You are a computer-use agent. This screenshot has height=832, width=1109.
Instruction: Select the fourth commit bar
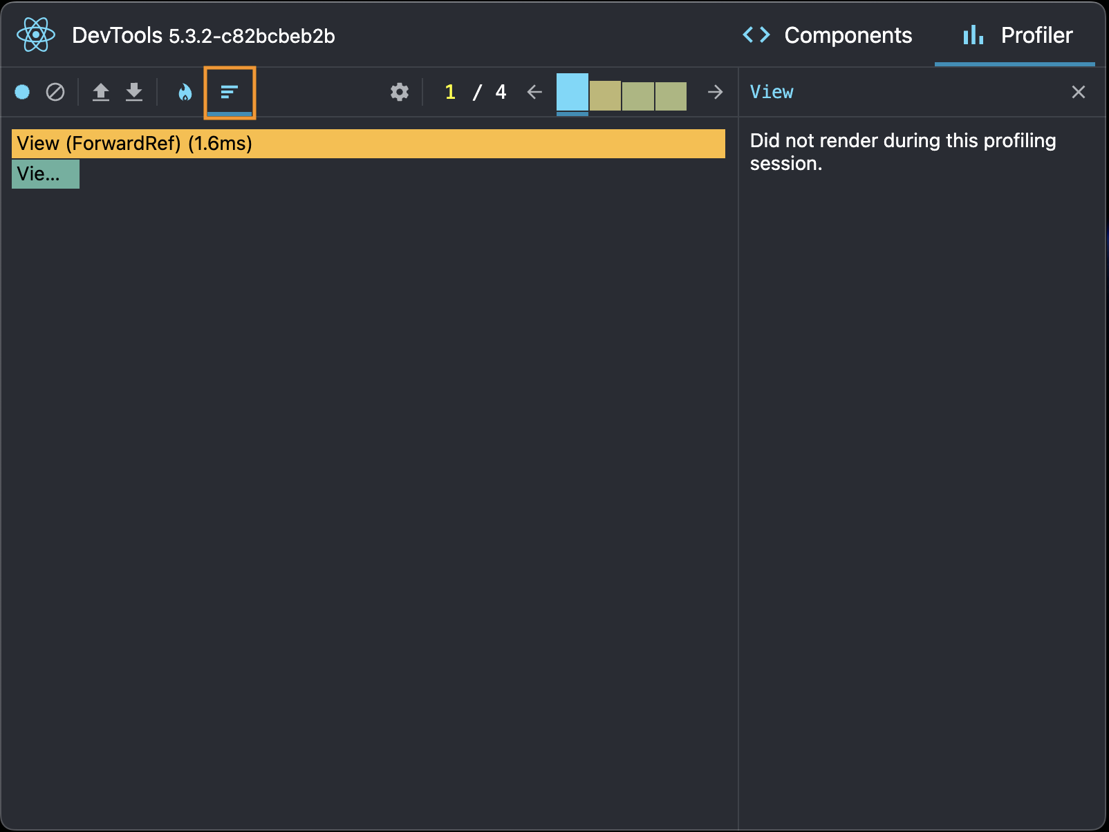click(671, 96)
